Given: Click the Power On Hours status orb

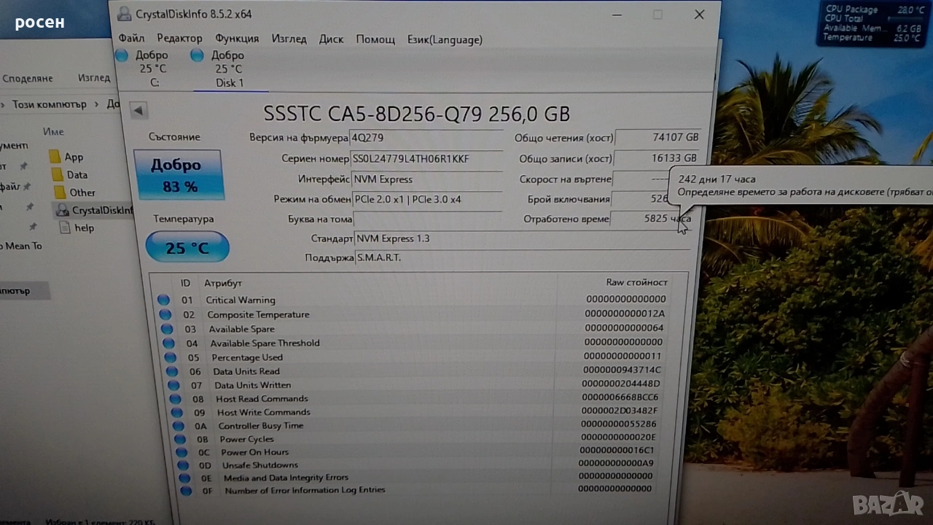Looking at the screenshot, I should [180, 452].
